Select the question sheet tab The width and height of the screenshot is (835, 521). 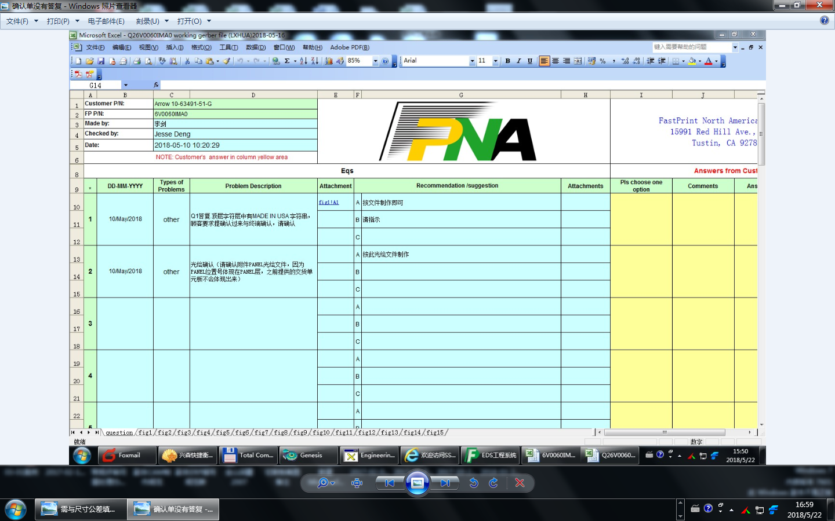[x=119, y=432]
